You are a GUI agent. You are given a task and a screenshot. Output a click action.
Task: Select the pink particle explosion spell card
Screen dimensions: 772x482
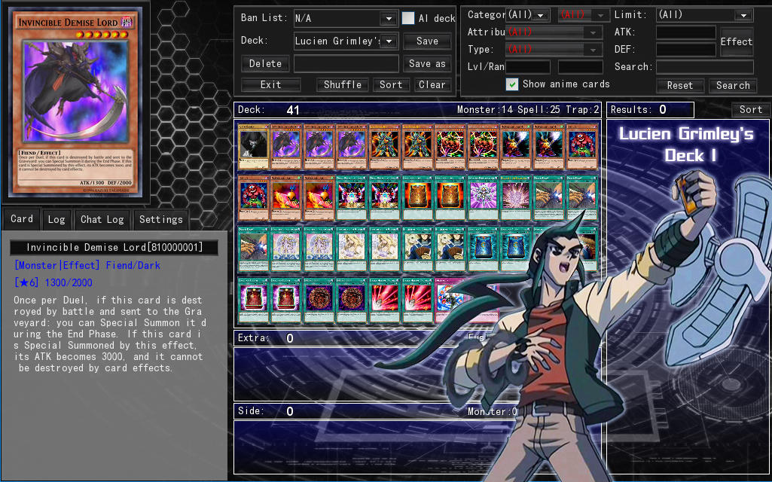(x=515, y=197)
